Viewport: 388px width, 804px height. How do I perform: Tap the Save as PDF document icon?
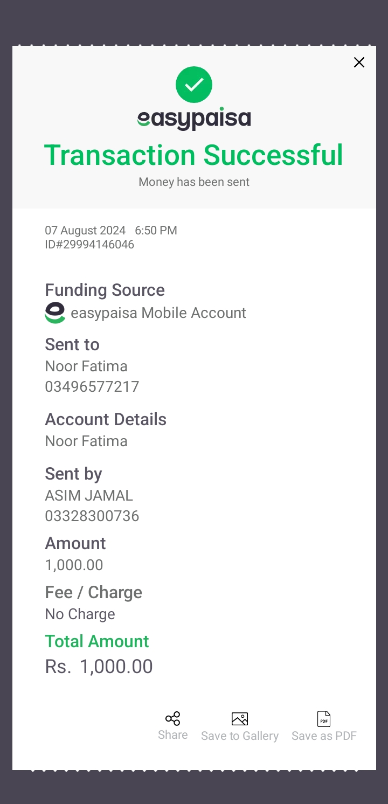point(324,719)
